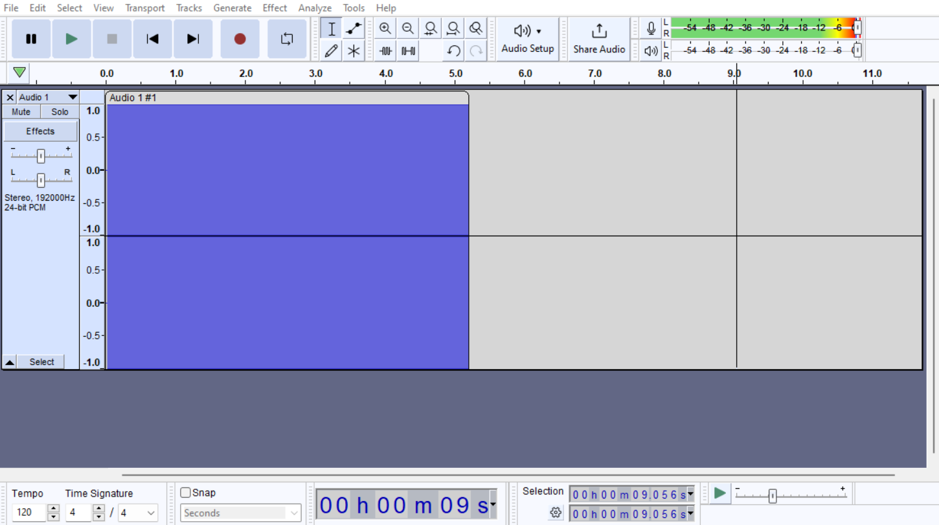939x525 pixels.
Task: Enable the Snap checkbox
Action: pyautogui.click(x=186, y=493)
